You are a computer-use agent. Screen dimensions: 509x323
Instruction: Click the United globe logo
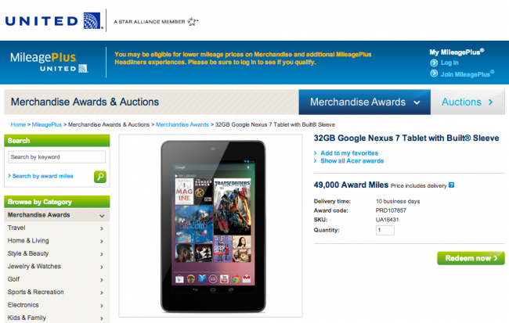point(92,21)
